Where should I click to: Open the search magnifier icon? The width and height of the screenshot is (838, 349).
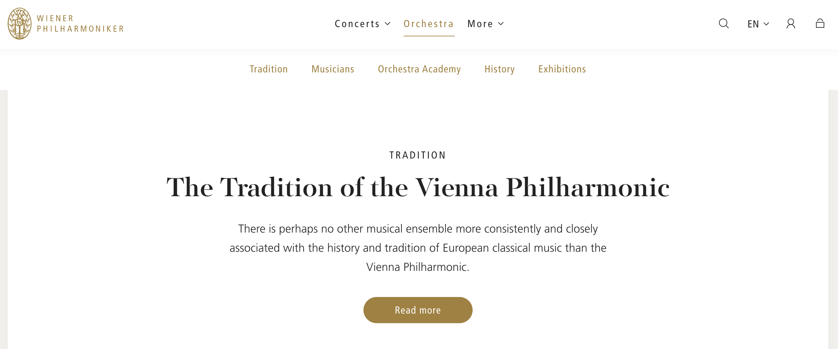723,24
